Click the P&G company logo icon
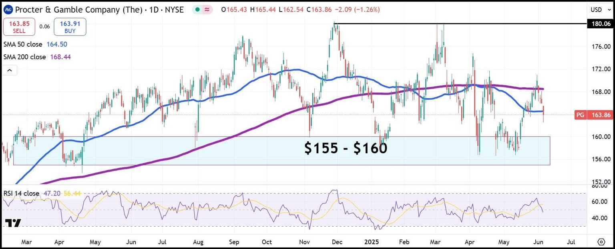The image size is (615, 249). [x=8, y=9]
